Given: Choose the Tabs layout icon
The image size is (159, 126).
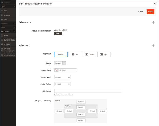Looking at the screenshot, I should [2, 19].
